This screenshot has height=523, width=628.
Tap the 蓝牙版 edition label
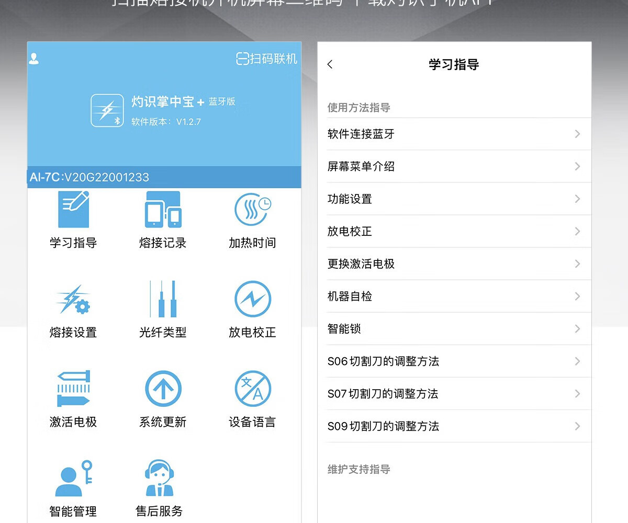tap(222, 101)
